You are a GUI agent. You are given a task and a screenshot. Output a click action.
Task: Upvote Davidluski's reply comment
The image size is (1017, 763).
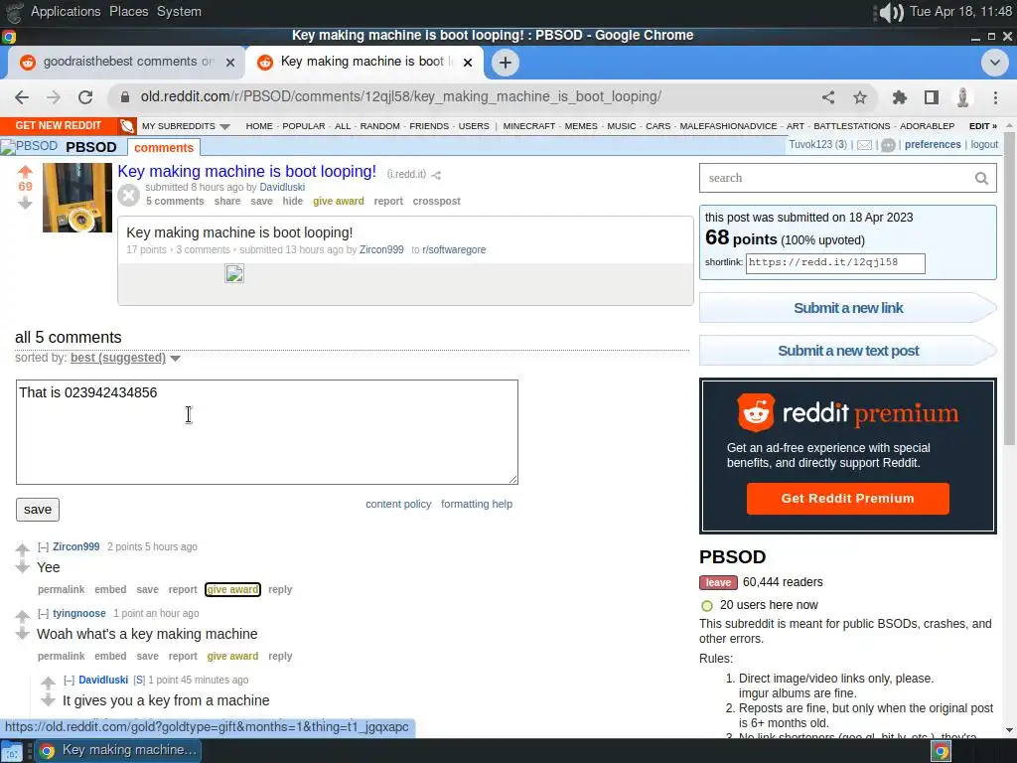[x=48, y=684]
